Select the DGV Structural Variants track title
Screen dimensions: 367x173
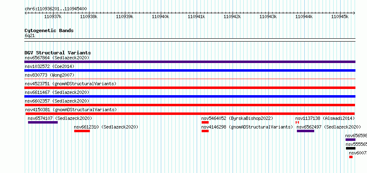[x=58, y=53]
